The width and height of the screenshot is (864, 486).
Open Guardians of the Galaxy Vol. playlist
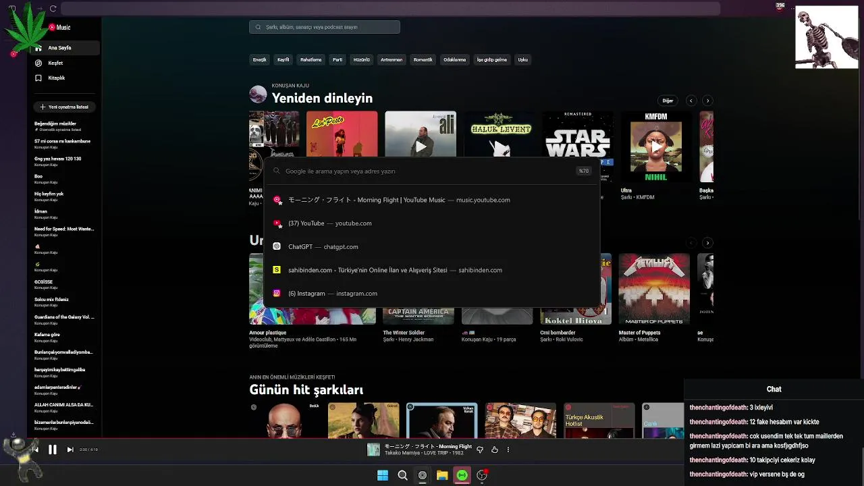pyautogui.click(x=64, y=319)
